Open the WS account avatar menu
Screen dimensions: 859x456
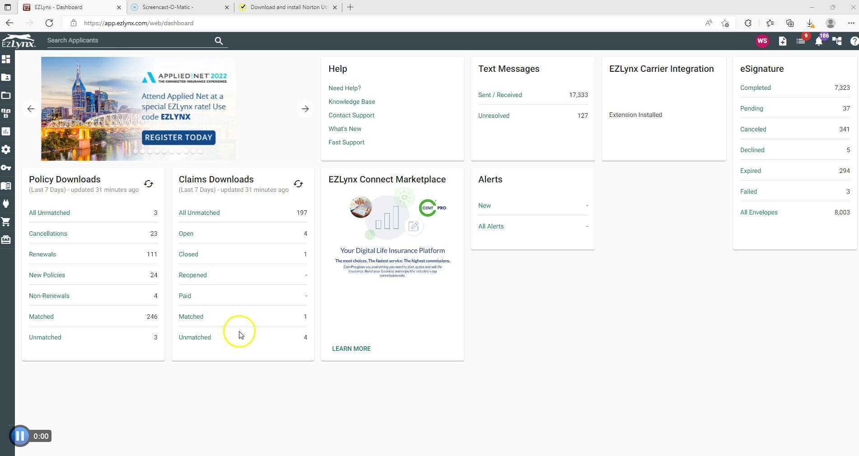click(762, 41)
